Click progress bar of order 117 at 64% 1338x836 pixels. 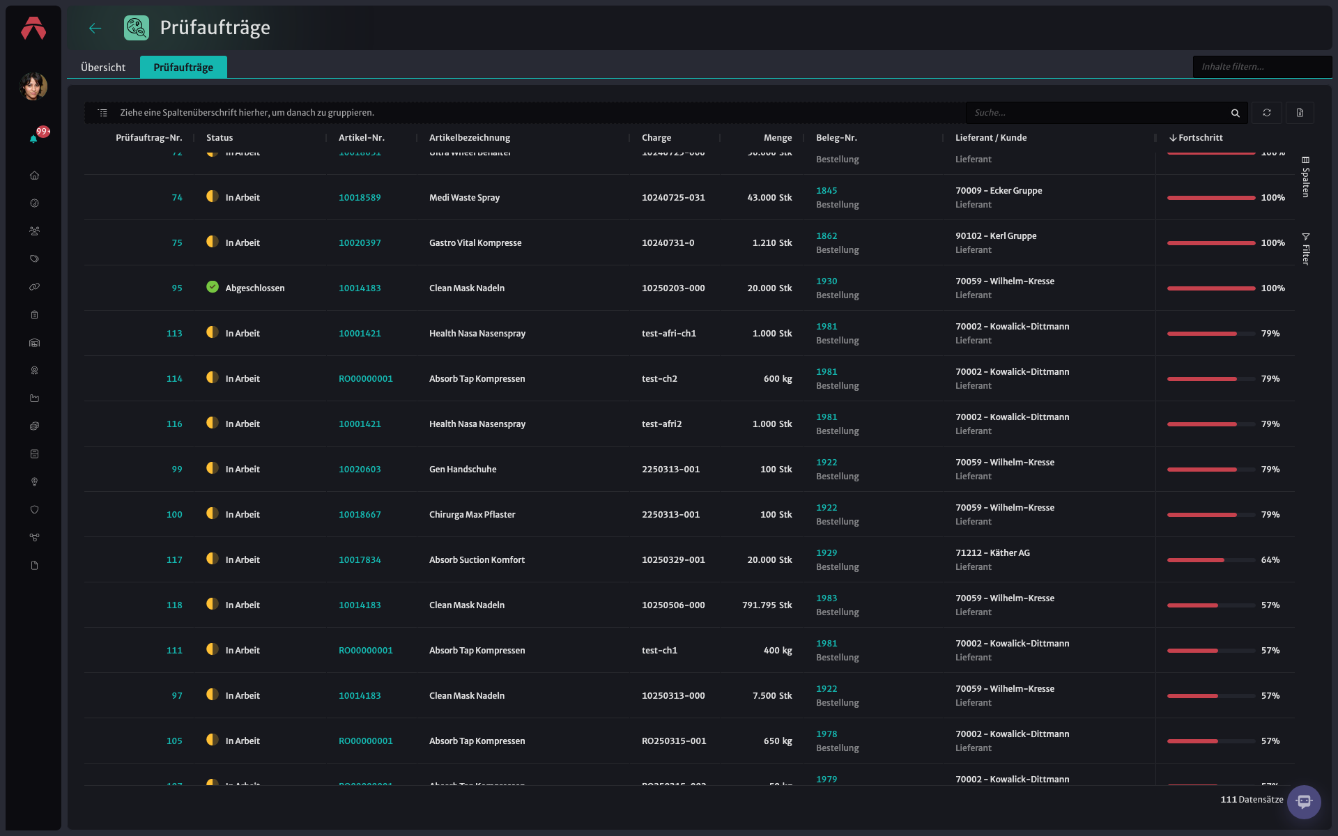coord(1211,560)
